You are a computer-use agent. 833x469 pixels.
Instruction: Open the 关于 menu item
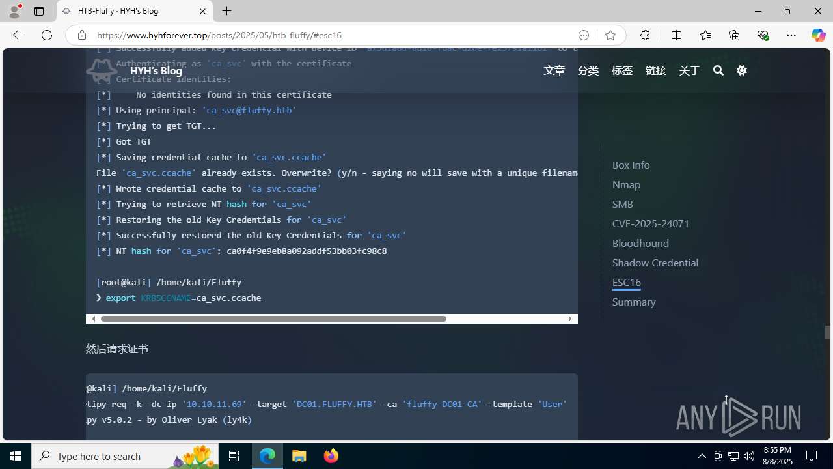click(690, 70)
